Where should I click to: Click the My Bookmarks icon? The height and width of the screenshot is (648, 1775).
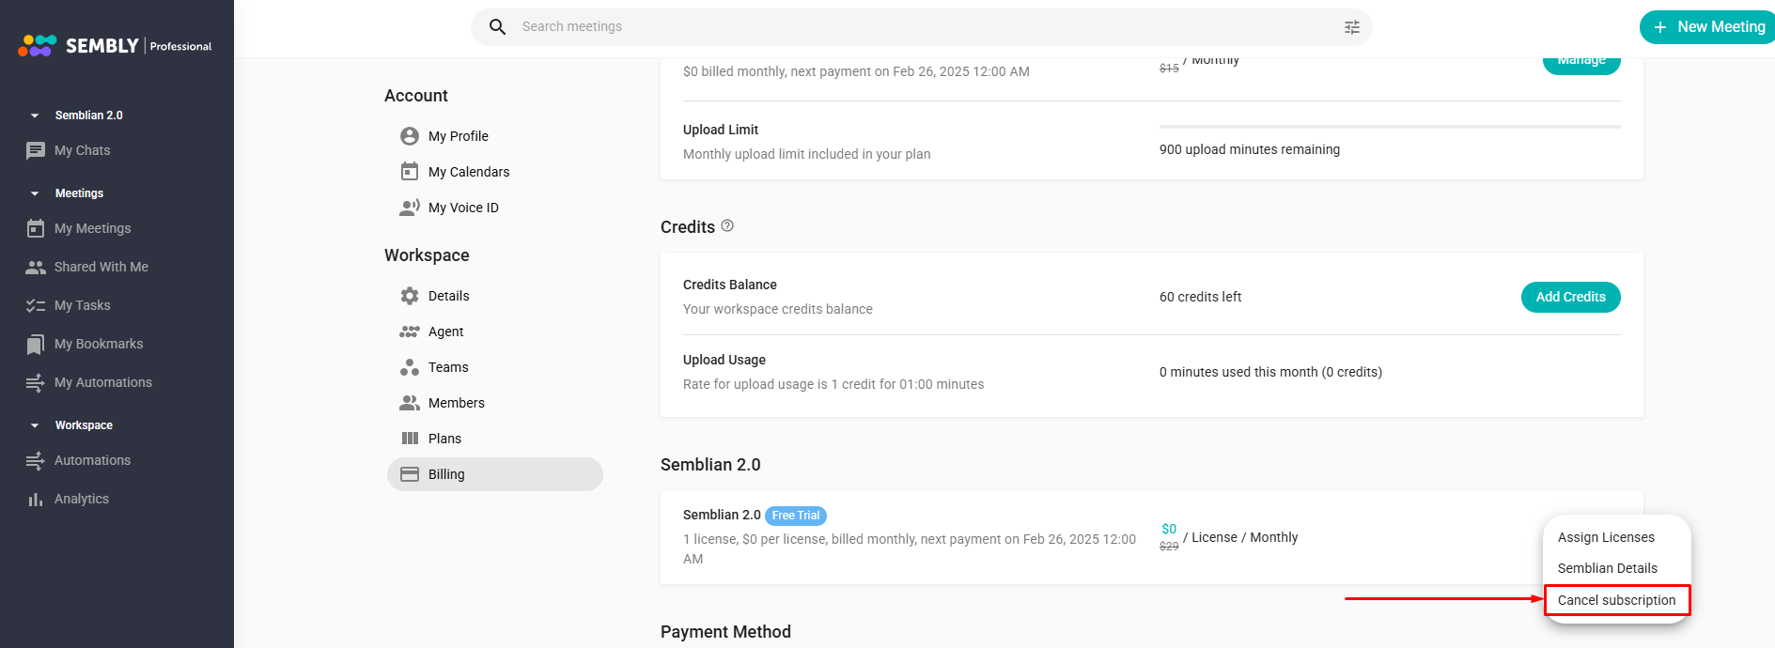click(36, 345)
